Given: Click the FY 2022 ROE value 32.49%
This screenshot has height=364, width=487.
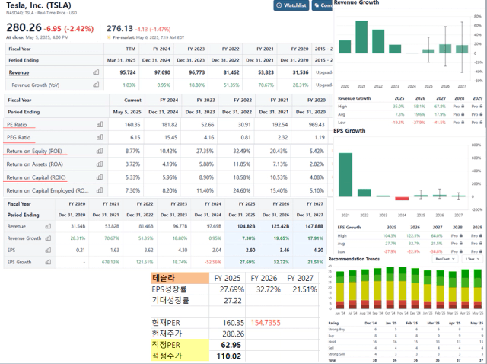Looking at the screenshot, I should tap(242, 151).
